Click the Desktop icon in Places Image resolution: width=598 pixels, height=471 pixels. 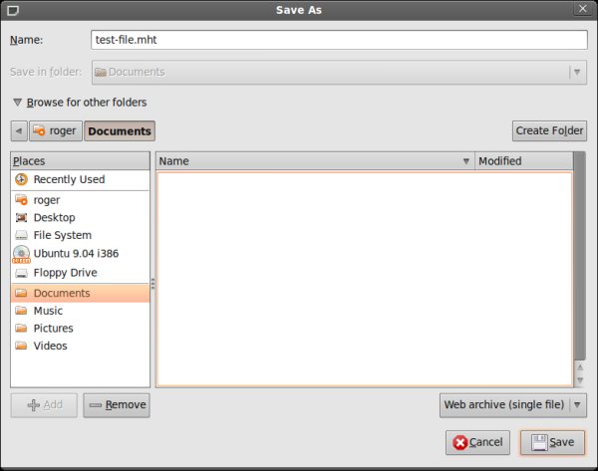click(21, 218)
